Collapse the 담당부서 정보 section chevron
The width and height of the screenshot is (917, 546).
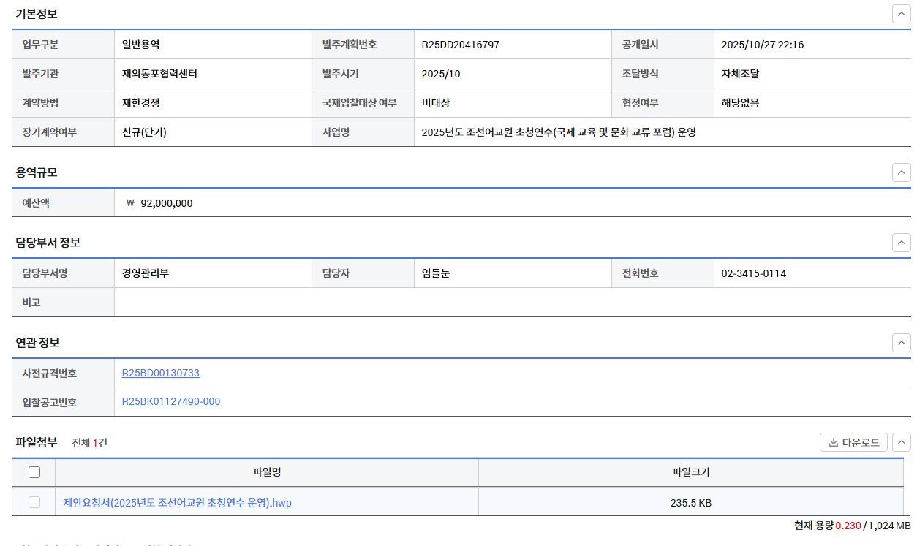pos(901,243)
